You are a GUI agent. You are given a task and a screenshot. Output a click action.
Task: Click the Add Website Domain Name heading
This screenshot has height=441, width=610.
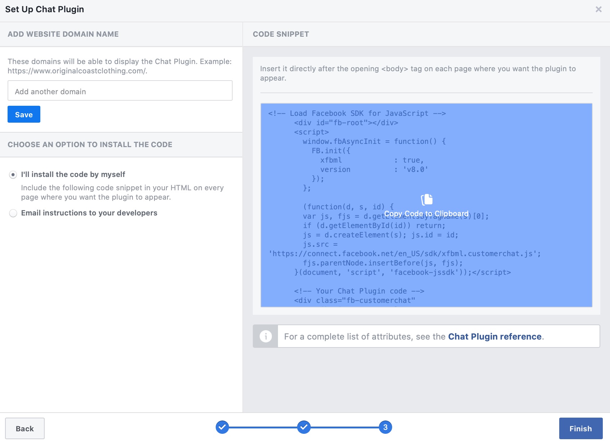[63, 34]
